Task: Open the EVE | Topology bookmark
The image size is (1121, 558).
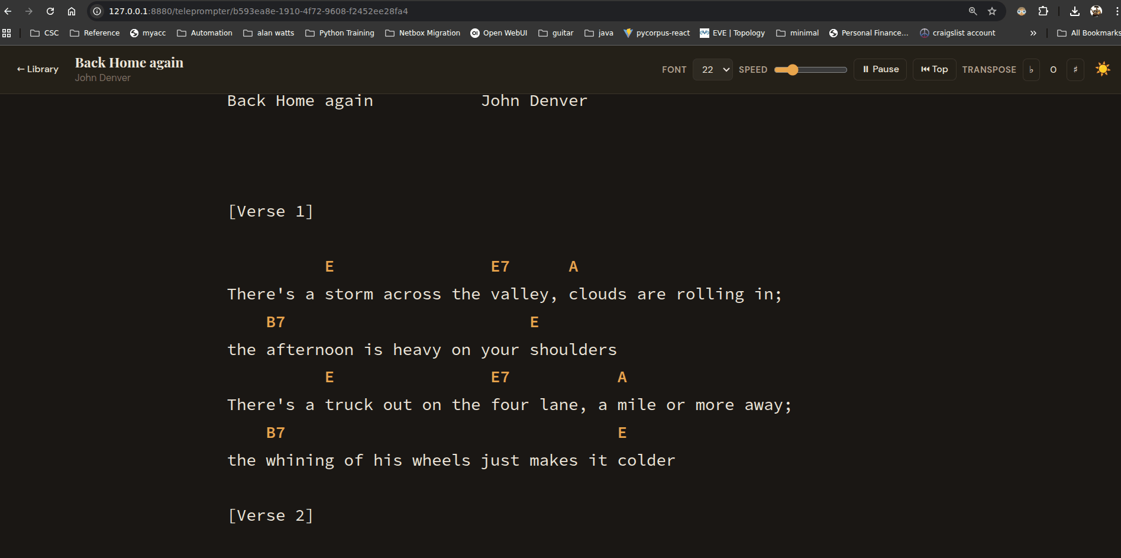Action: (x=732, y=33)
